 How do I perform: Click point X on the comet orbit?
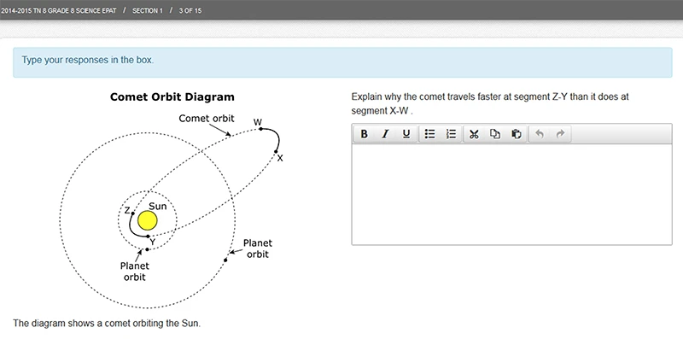[x=276, y=152]
